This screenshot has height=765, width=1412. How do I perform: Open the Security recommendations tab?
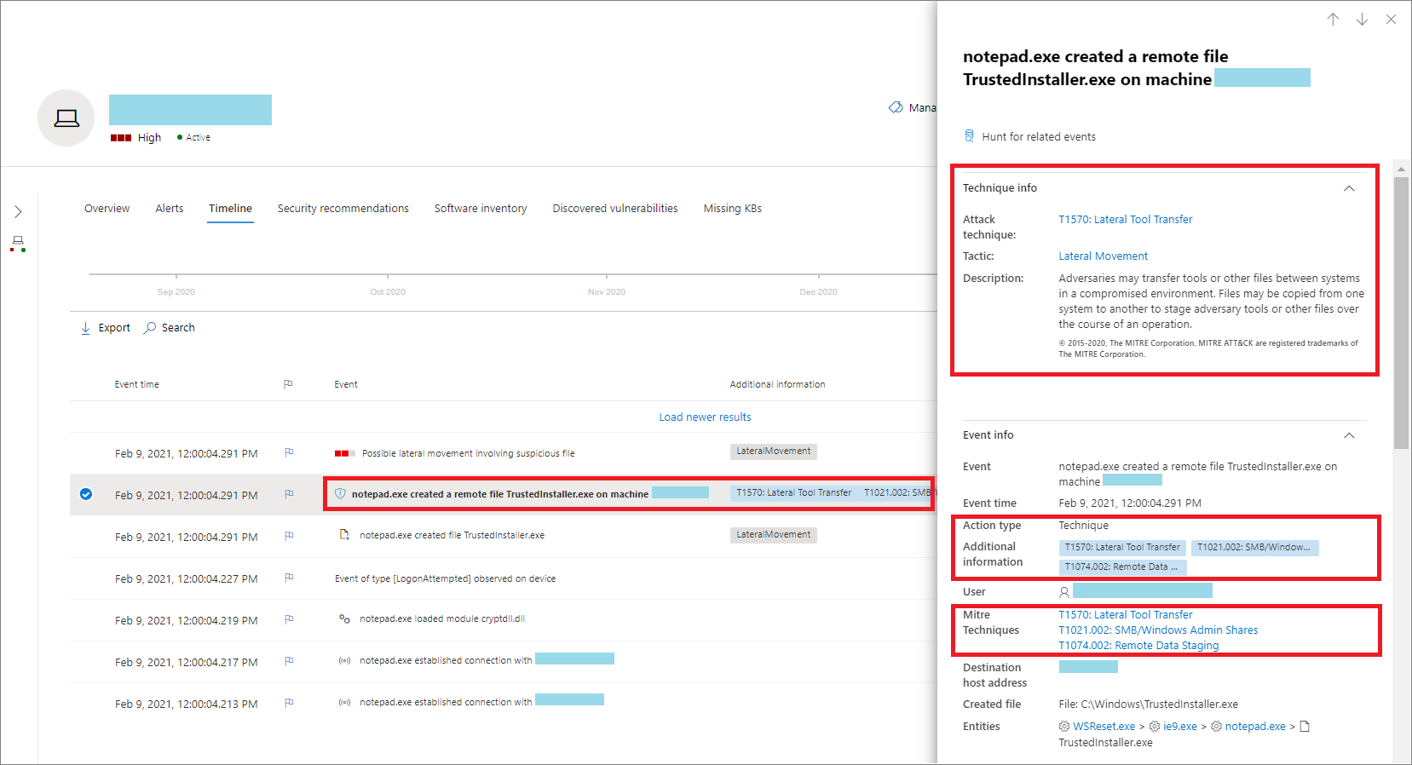(343, 209)
